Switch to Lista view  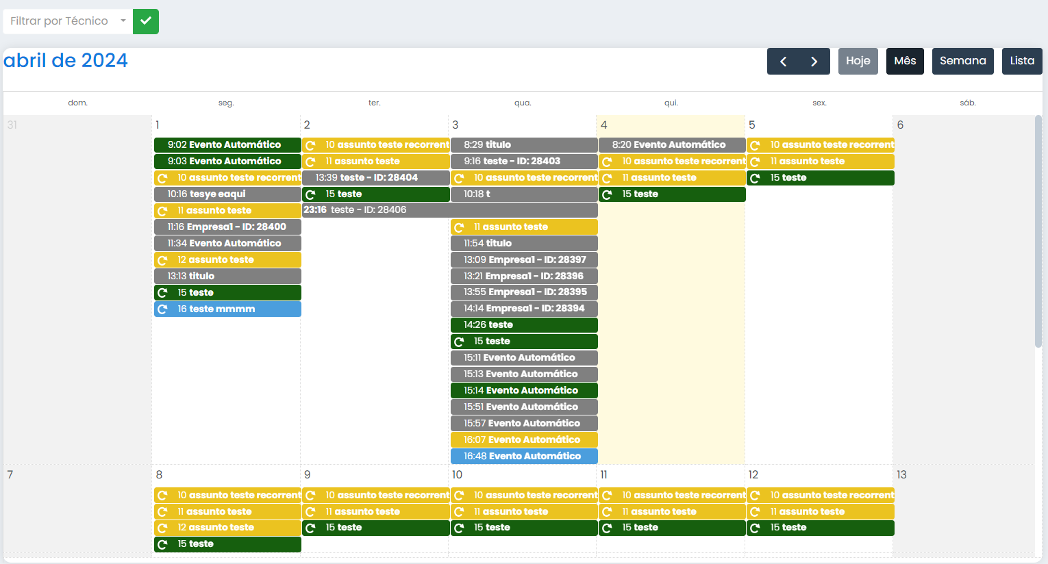pos(1022,61)
